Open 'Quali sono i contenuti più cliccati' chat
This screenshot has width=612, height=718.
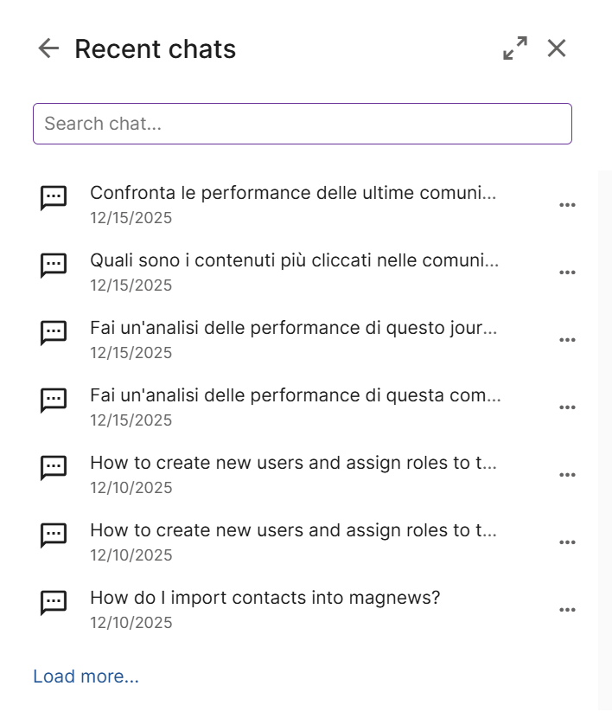[x=294, y=260]
